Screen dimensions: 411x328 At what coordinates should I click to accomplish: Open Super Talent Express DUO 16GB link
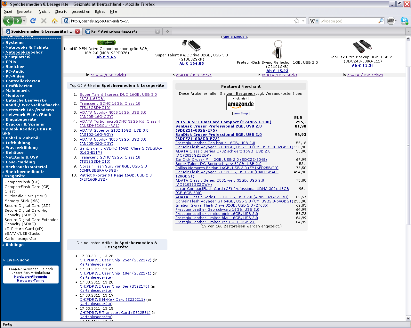pos(118,96)
